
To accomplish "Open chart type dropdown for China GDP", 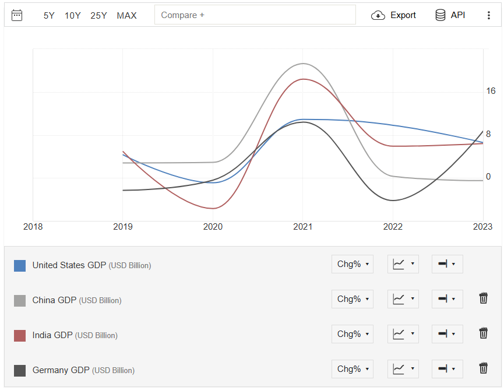I will 403,299.
